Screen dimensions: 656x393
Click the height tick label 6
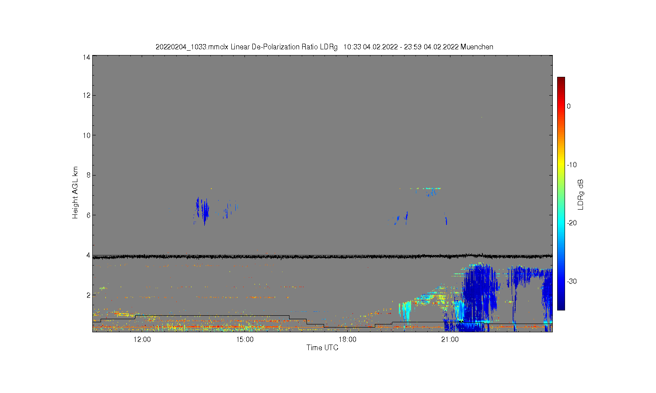88,215
